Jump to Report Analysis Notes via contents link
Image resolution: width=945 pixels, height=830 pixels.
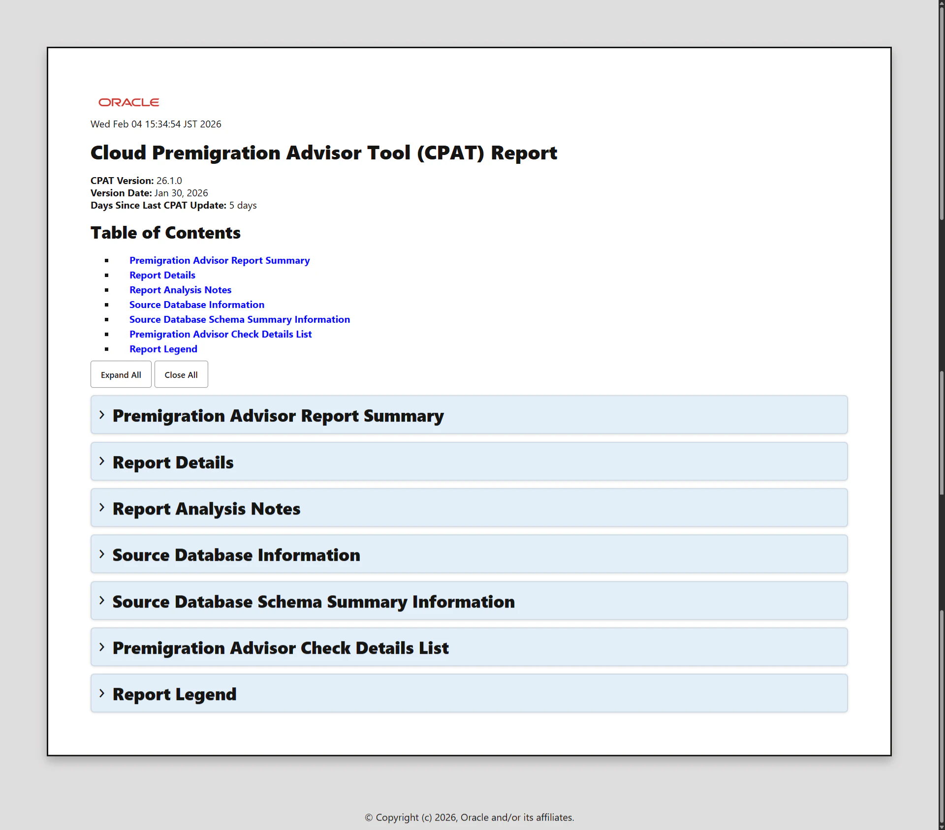click(180, 290)
